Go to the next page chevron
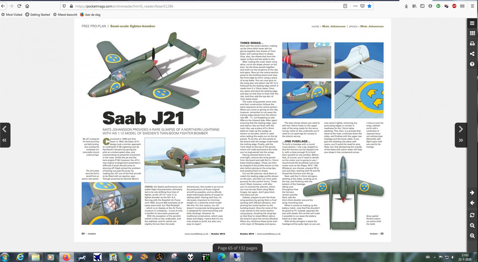This screenshot has height=262, width=478. pyautogui.click(x=461, y=129)
